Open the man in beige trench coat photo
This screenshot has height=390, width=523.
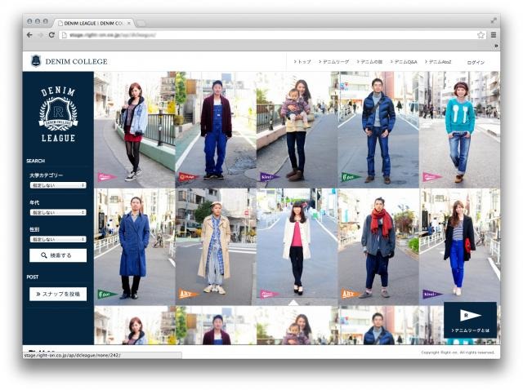click(x=216, y=247)
